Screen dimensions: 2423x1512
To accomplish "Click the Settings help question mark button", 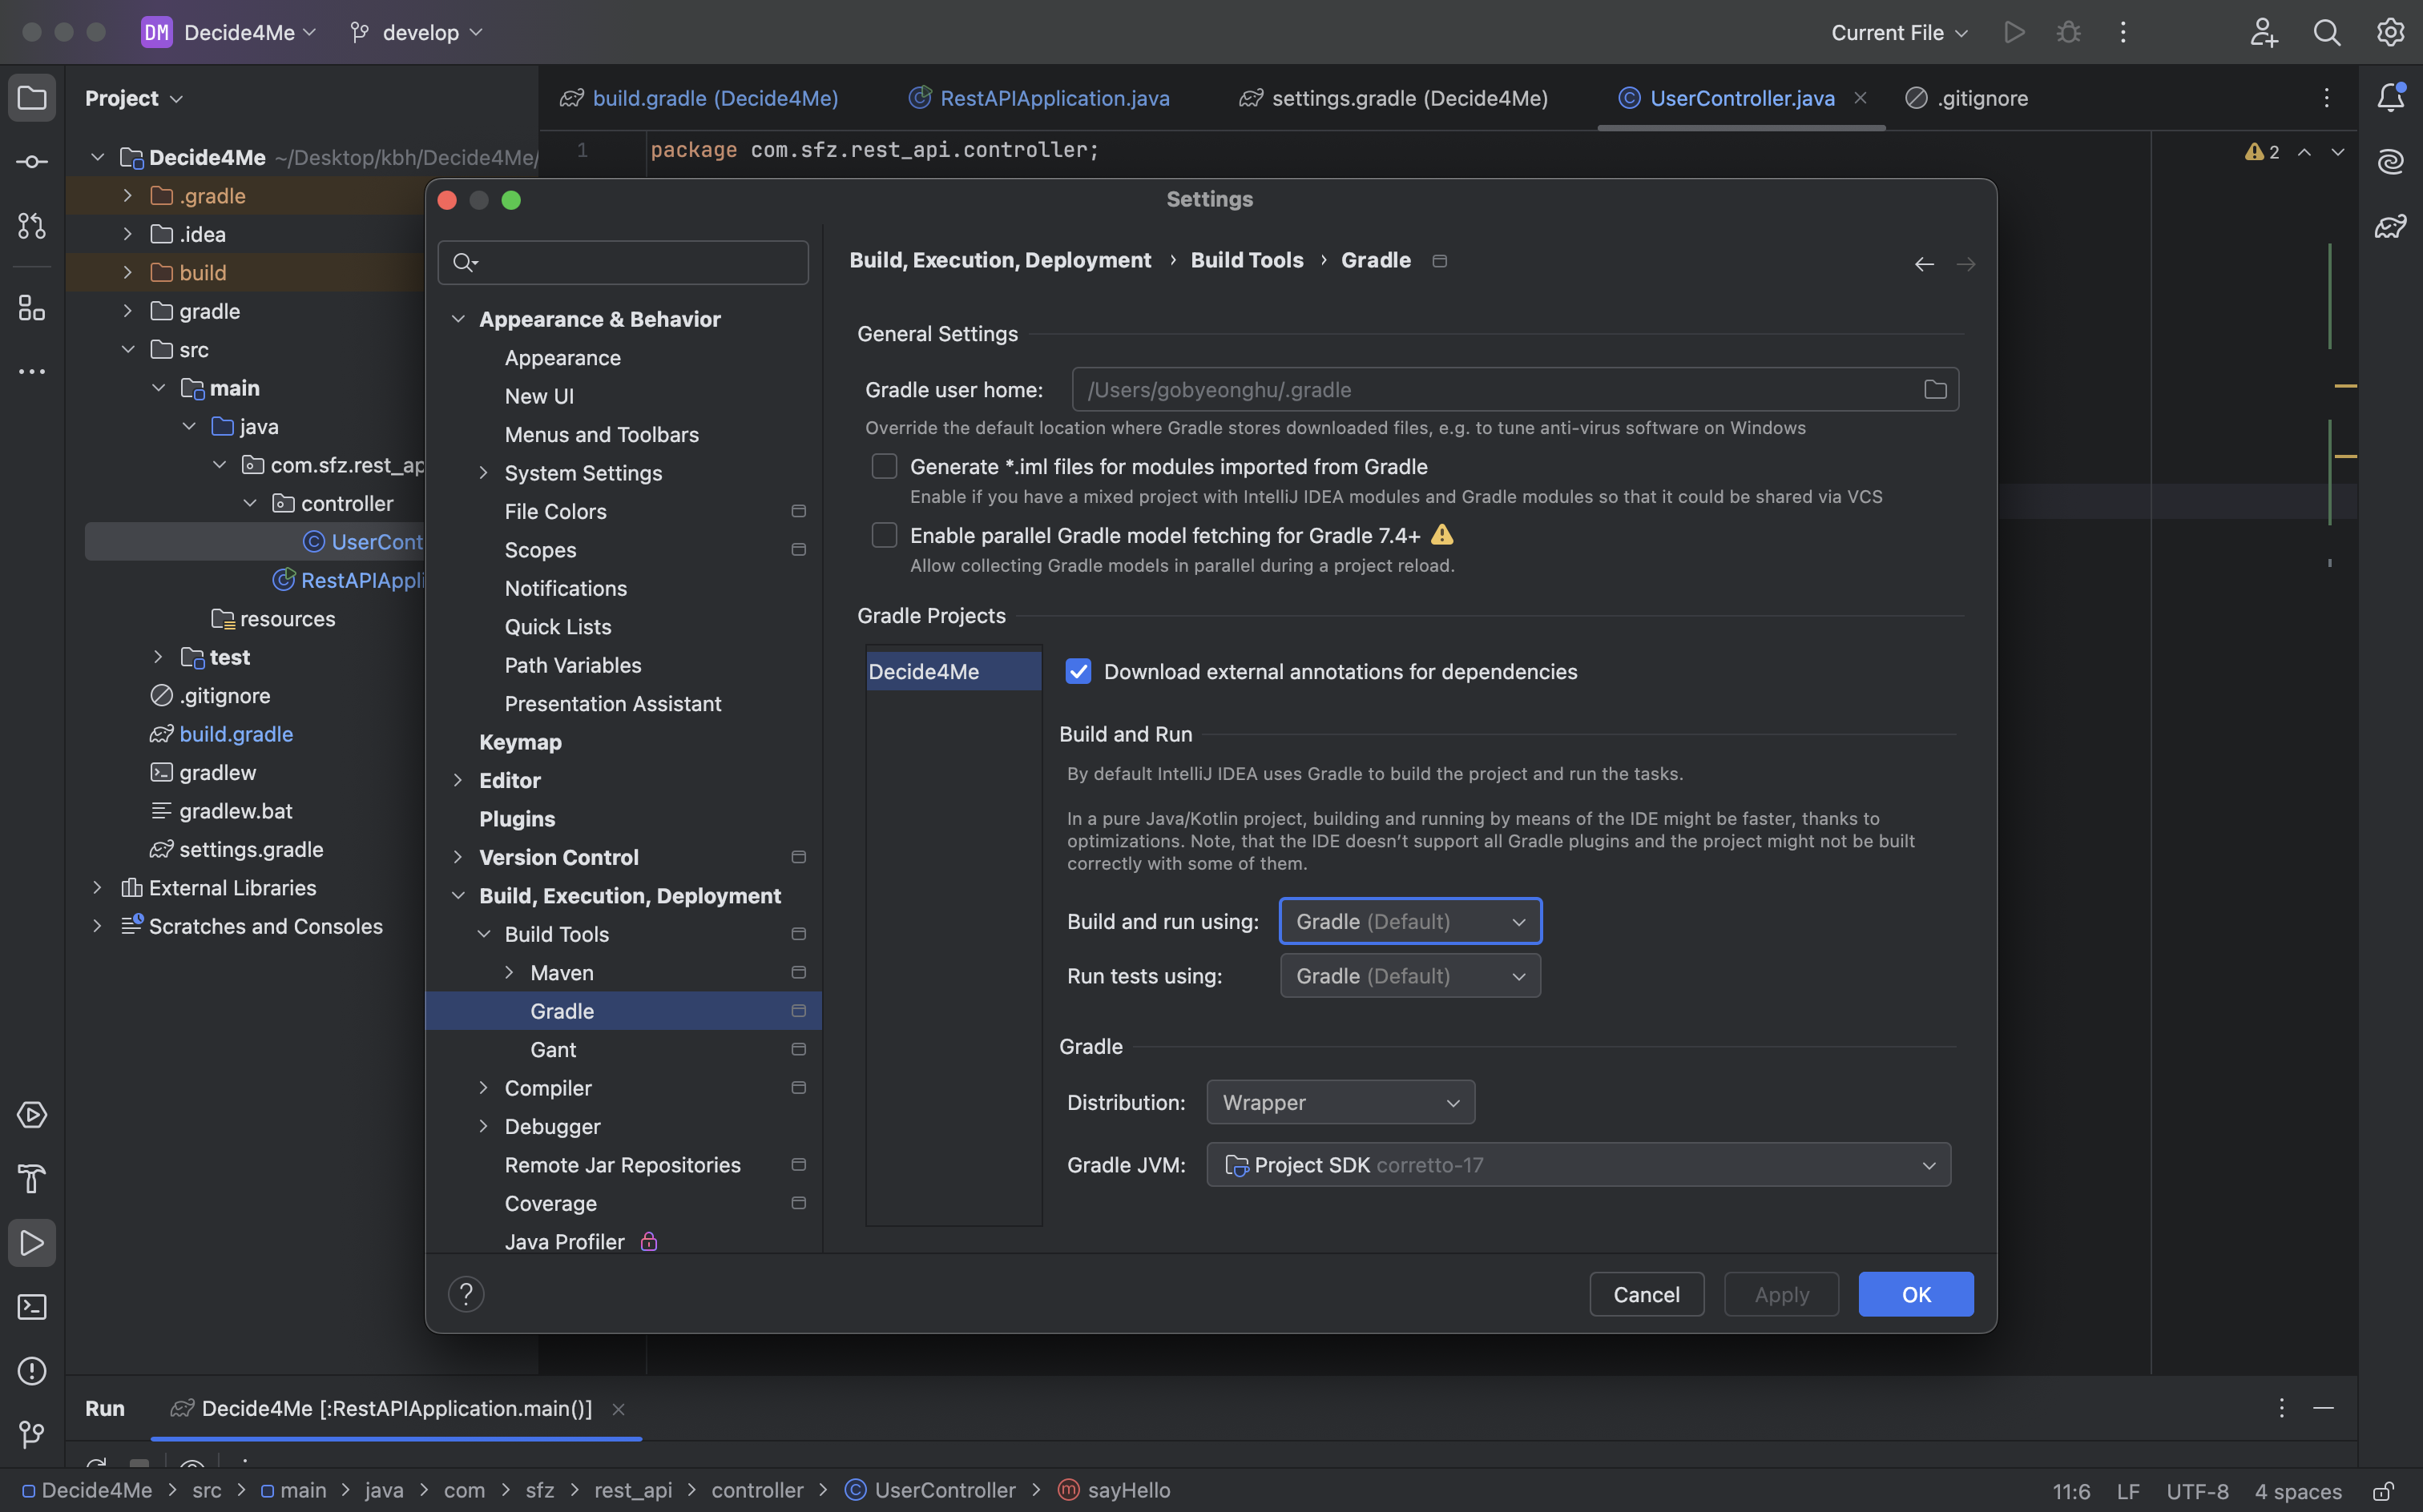I will tap(466, 1294).
